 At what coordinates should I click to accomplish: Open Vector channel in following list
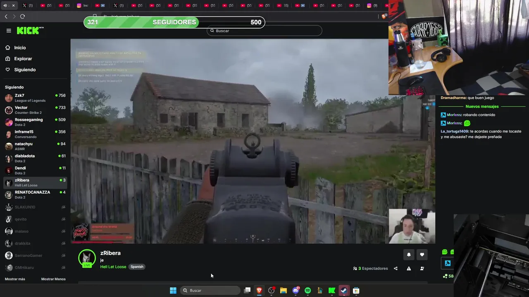coord(35,110)
